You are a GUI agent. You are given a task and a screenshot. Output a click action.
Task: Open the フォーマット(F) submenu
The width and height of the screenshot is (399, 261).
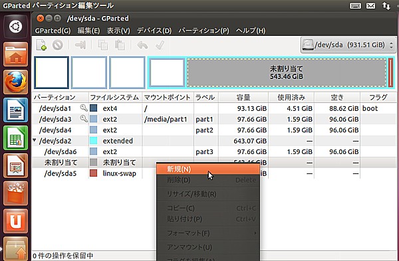tap(208, 233)
